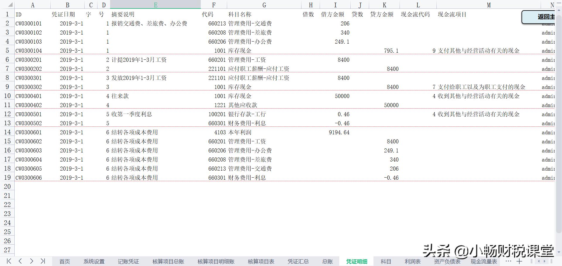This screenshot has height=266, width=562.
Task: Select row 14 header
Action: 7,132
